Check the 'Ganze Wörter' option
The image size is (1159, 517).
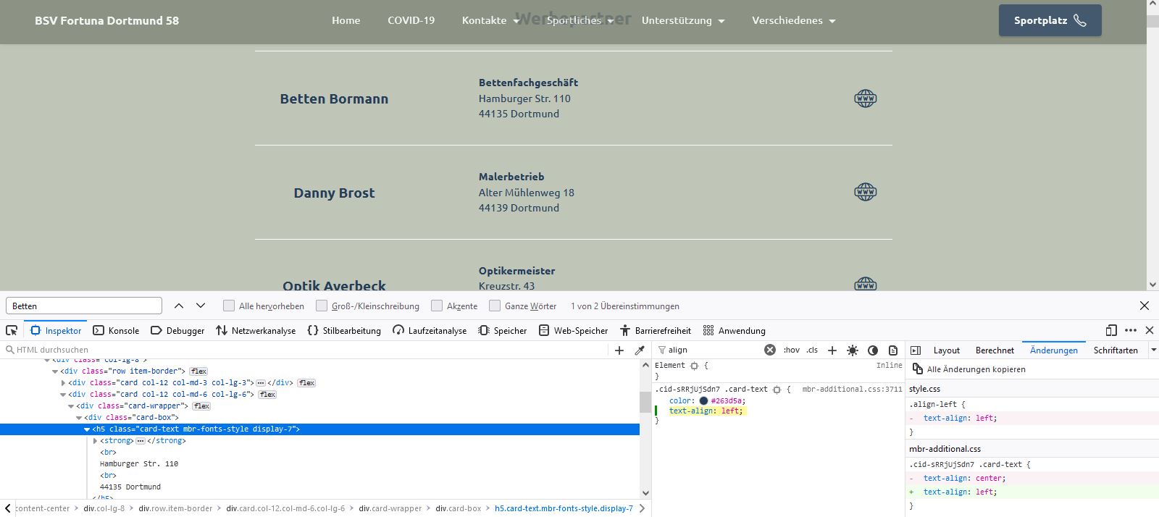tap(495, 306)
